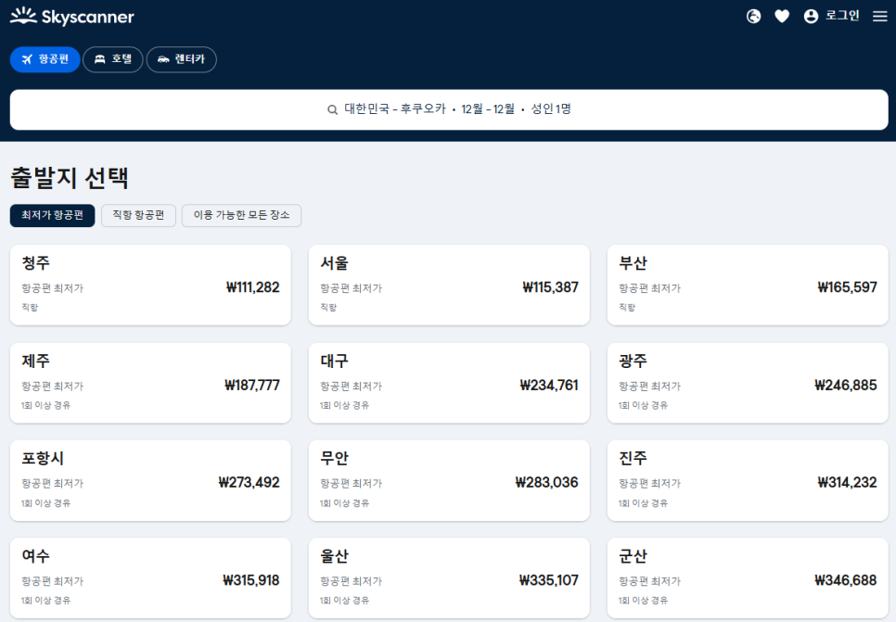Select the 최저가 항공편 filter
The image size is (896, 622).
53,215
